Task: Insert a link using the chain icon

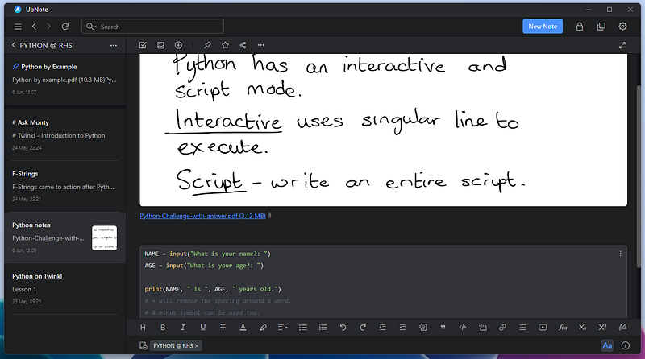Action: 502,328
